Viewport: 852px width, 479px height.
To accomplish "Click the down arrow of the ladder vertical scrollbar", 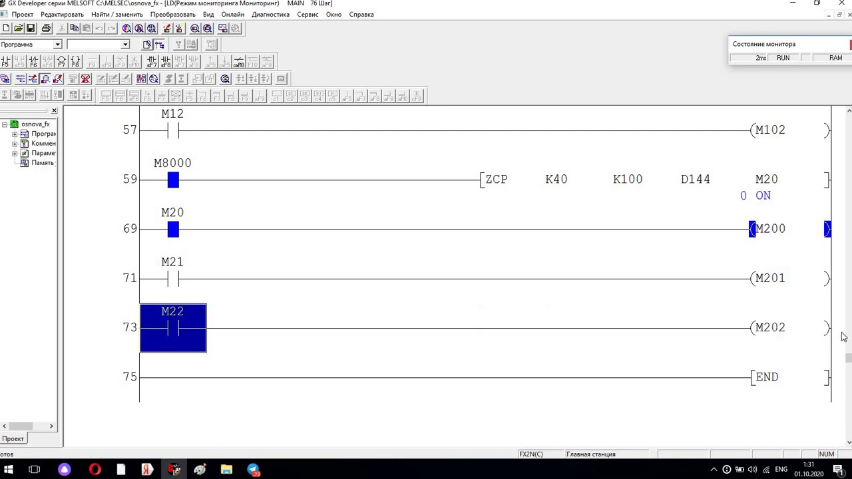I will (849, 442).
